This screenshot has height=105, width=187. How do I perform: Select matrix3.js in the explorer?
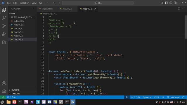(22, 39)
